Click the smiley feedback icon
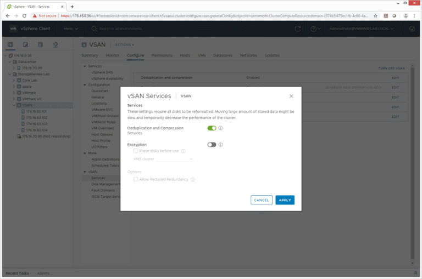422x279 pixels. pyautogui.click(x=412, y=29)
